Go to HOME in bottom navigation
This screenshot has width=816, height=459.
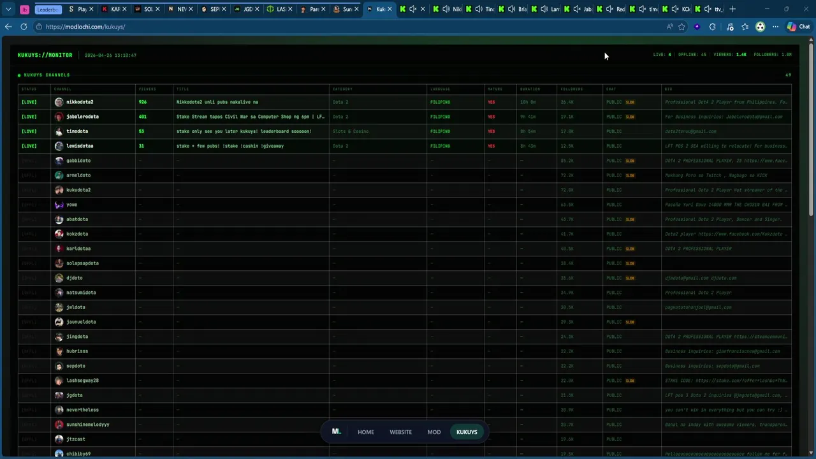(x=366, y=432)
